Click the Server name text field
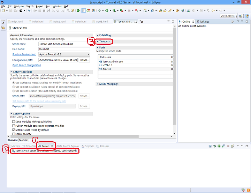The height and width of the screenshot is (193, 251). 64,44
